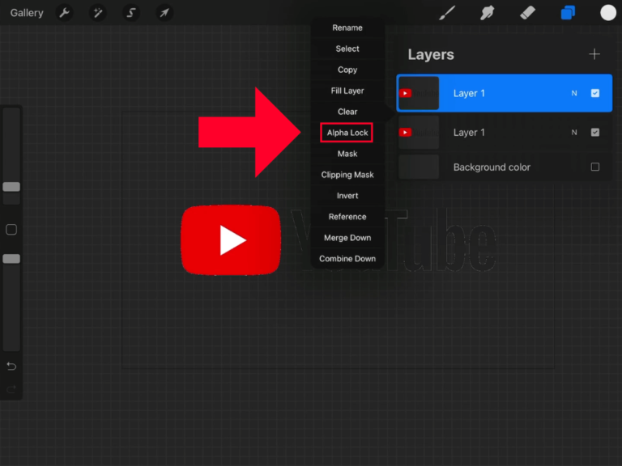Choose Select from layer menu
Image resolution: width=622 pixels, height=466 pixels.
click(347, 49)
